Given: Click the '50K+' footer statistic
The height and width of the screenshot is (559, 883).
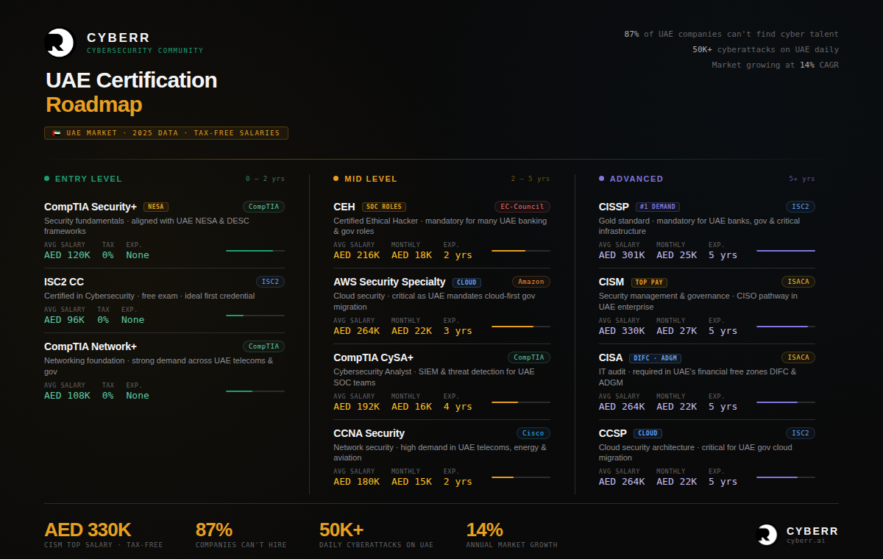Looking at the screenshot, I should [x=341, y=530].
